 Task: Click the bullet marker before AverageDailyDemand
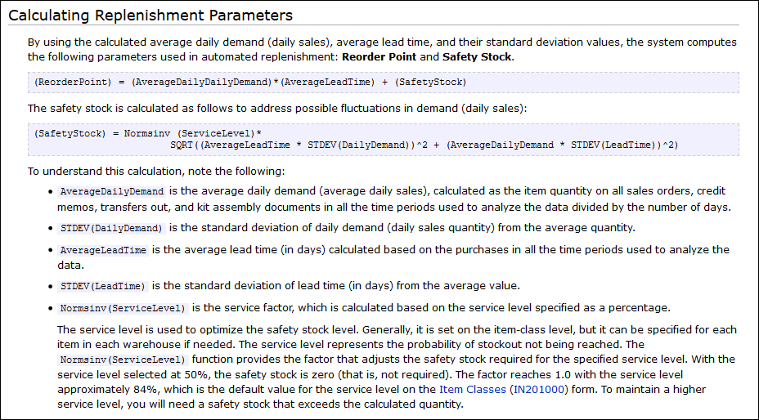click(x=52, y=191)
